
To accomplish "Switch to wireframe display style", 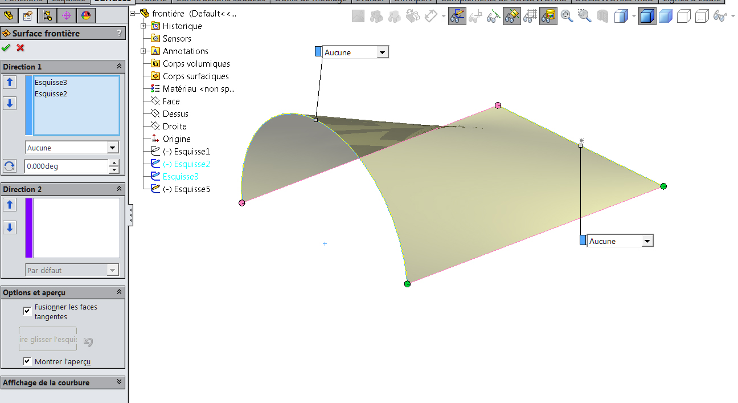I will coord(701,17).
